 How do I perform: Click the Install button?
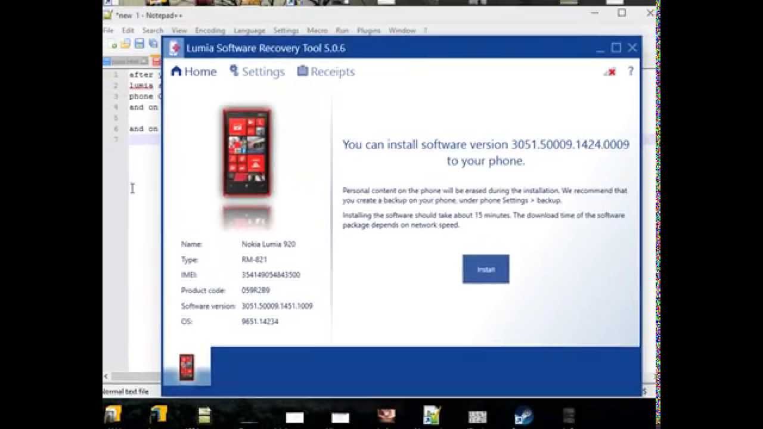(486, 269)
